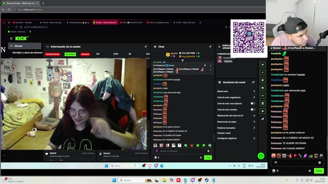Select the Patrick emote in right chat
Screen dimensions: 328x184
tap(289, 155)
